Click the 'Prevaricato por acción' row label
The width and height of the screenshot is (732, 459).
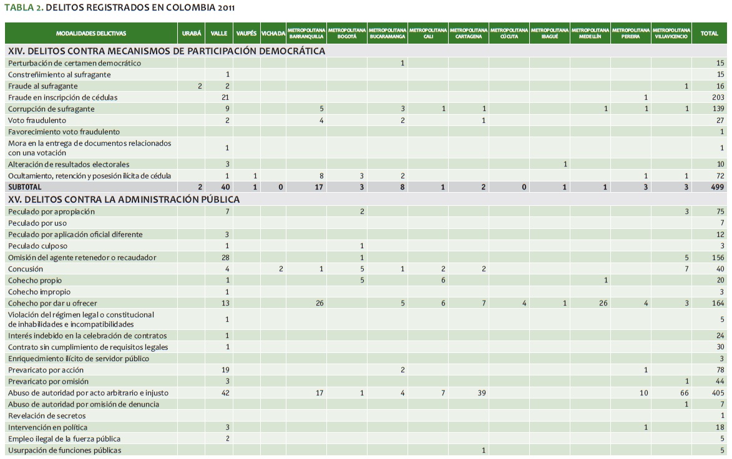click(47, 370)
